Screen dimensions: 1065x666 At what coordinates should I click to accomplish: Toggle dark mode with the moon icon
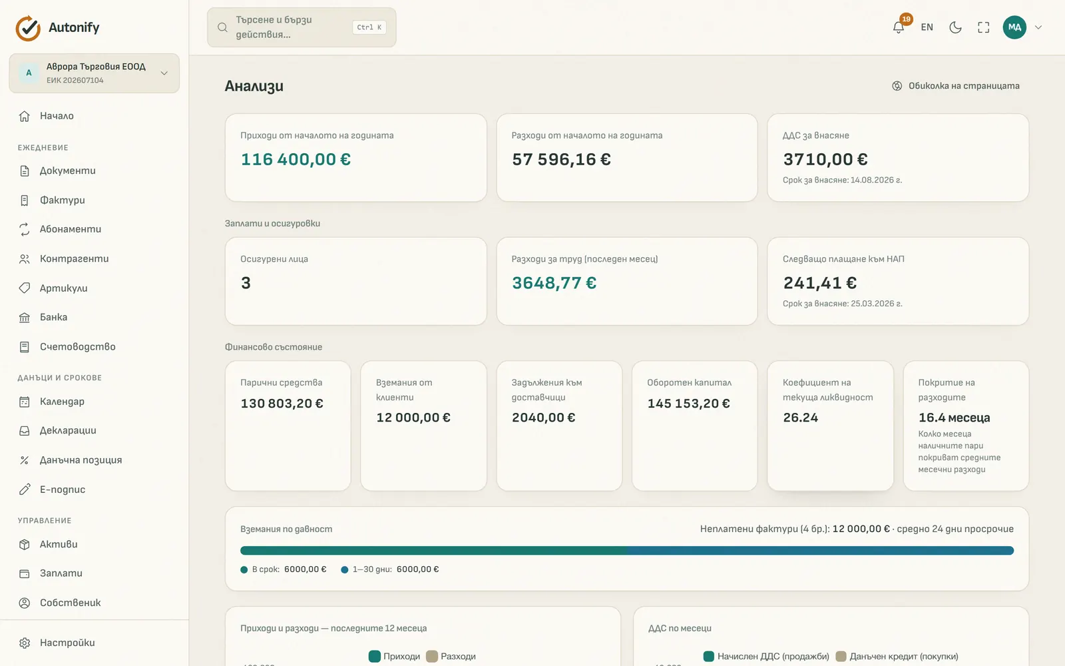click(x=955, y=27)
